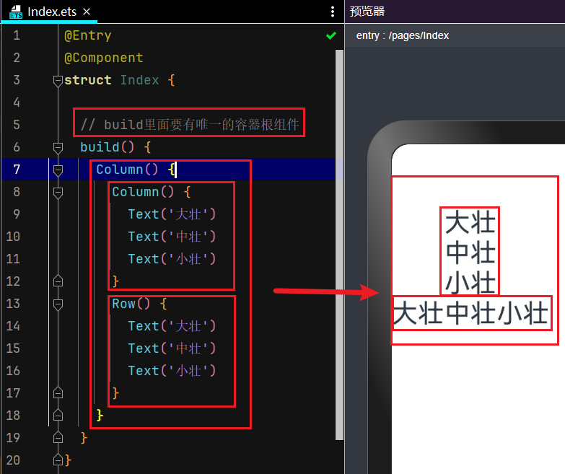Click the editor vertical scrollbar
Image resolution: width=565 pixels, height=474 pixels.
[x=339, y=245]
